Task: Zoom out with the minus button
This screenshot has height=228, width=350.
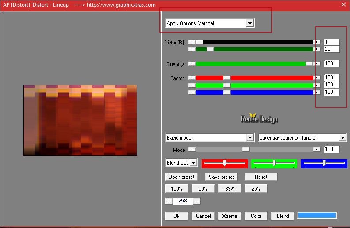Action: (197, 201)
